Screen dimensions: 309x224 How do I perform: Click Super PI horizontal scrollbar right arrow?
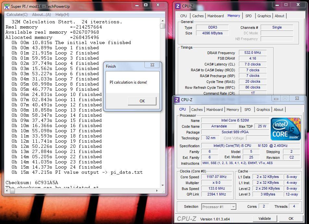point(157,191)
